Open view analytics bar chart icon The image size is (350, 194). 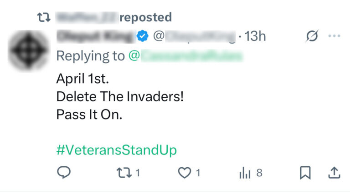[x=245, y=173]
